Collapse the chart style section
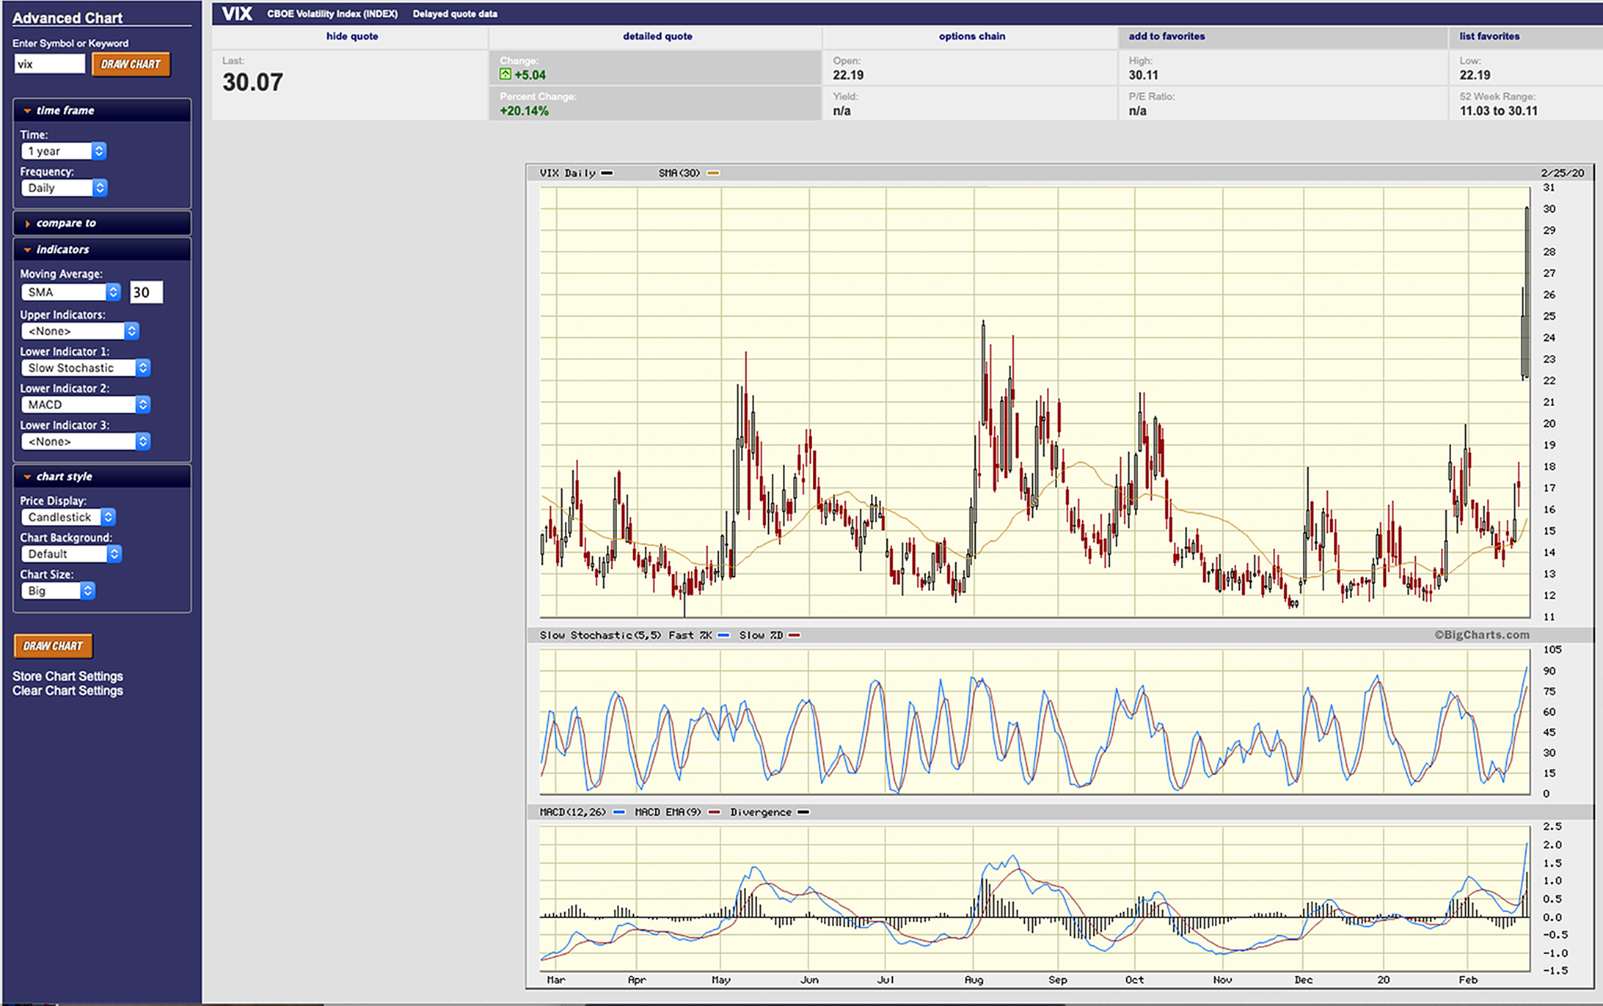Image resolution: width=1603 pixels, height=1006 pixels. [x=102, y=476]
